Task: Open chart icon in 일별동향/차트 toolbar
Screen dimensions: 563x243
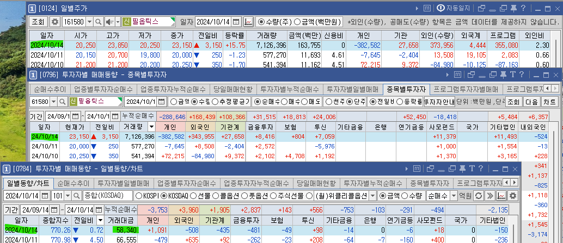Action: [x=501, y=196]
